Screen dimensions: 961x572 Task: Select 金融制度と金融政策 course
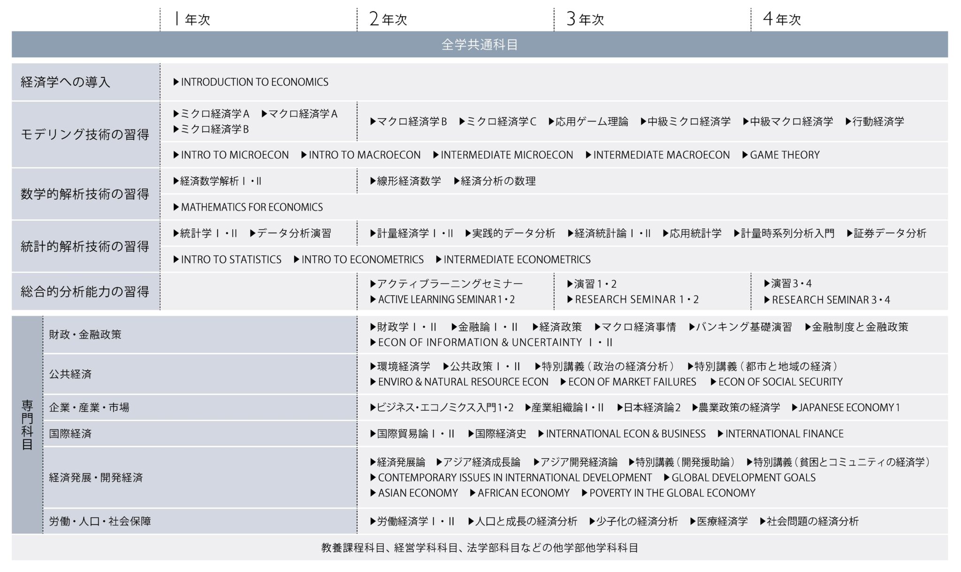(x=857, y=327)
